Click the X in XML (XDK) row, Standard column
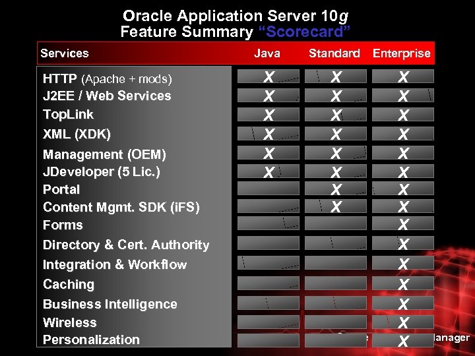Screen dimensions: 475x356 336,134
